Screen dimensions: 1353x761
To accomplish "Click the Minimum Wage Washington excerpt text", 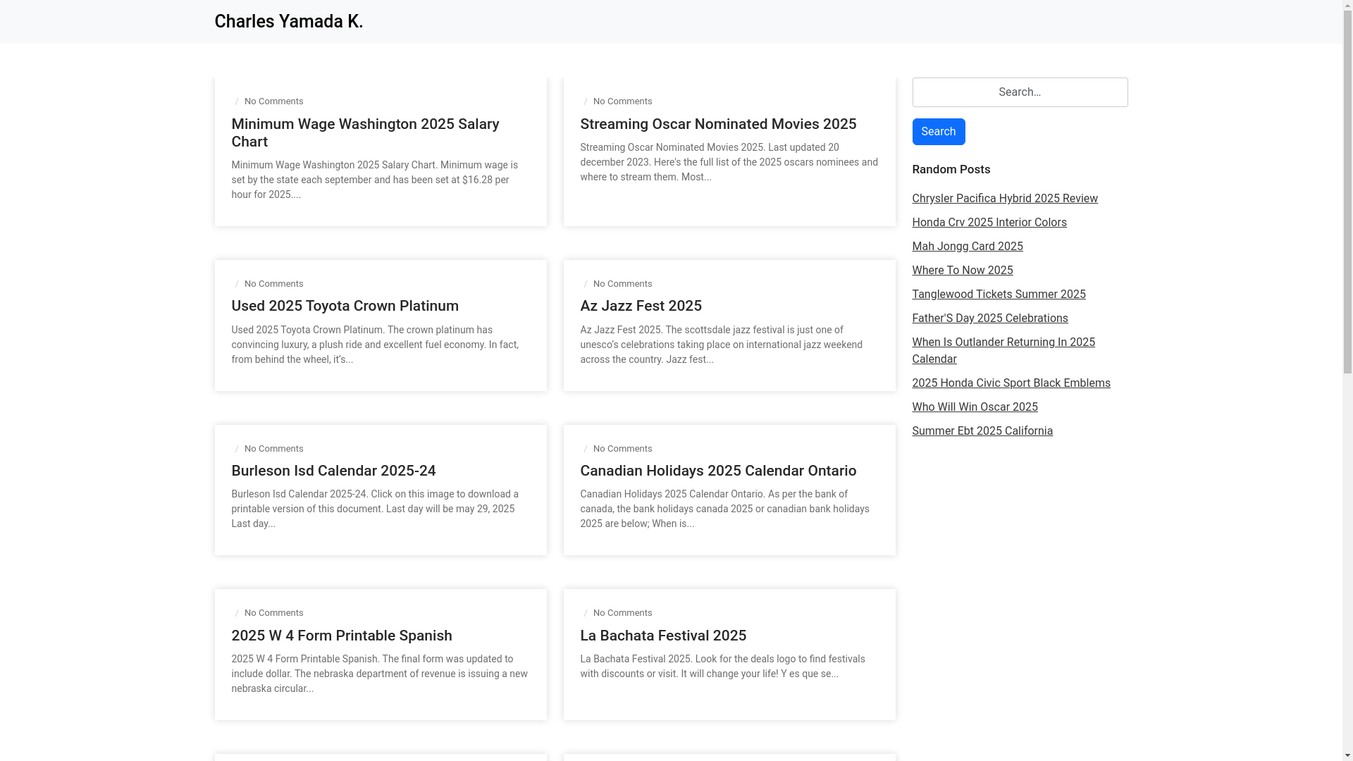I will point(375,180).
